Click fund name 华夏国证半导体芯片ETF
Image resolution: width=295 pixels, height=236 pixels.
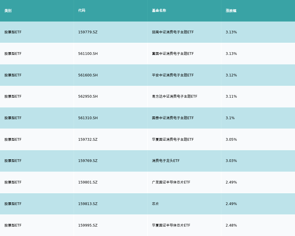point(171,225)
